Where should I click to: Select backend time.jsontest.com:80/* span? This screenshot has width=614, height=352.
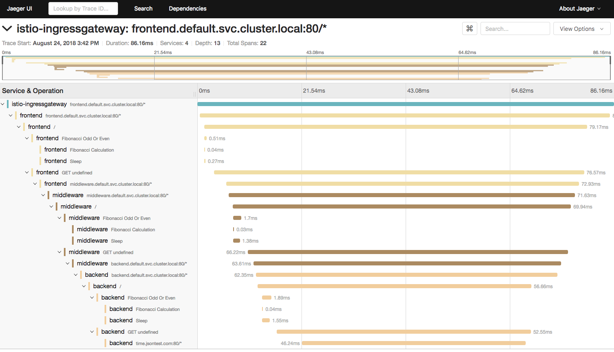click(145, 343)
